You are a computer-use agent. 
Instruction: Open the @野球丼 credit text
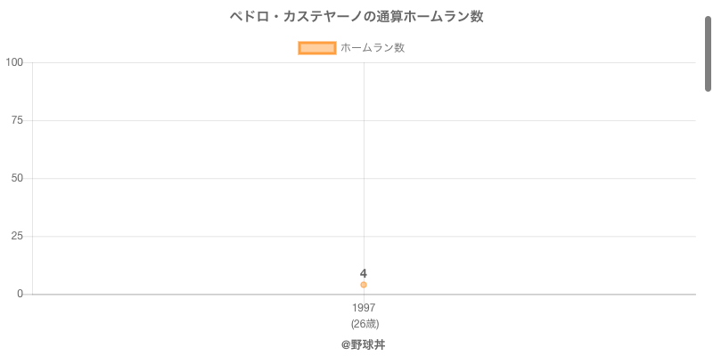[363, 344]
